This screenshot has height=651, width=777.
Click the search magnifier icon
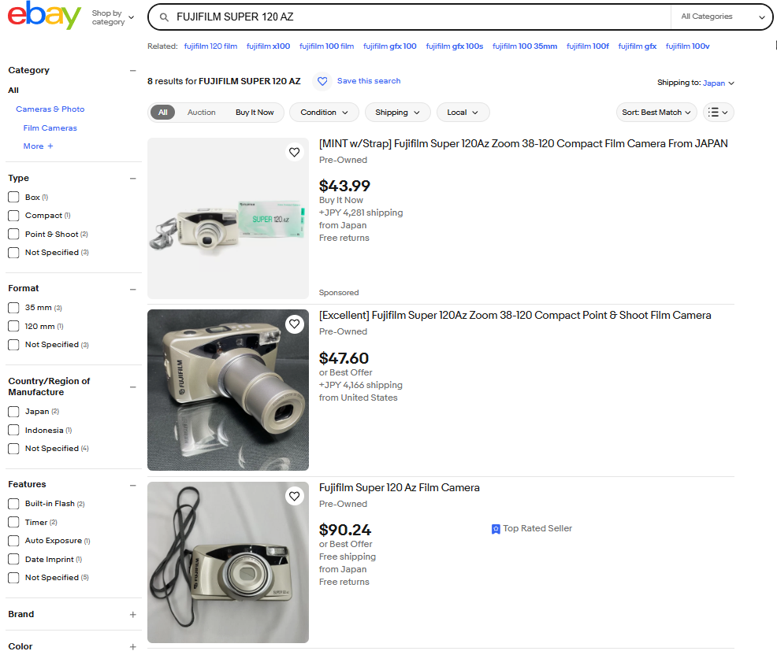click(x=164, y=17)
